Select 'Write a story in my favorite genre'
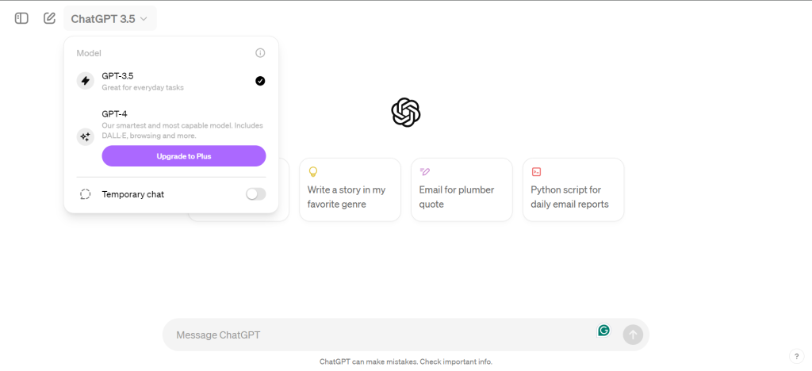 point(350,190)
